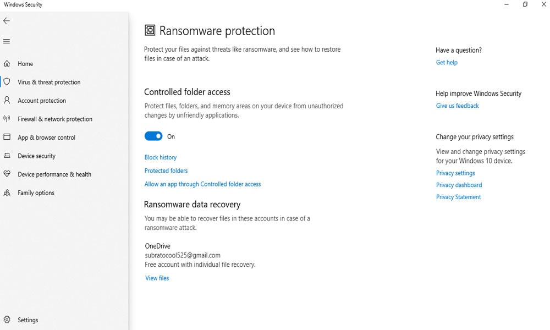Image resolution: width=550 pixels, height=330 pixels.
Task: Click Give us feedback link
Action: 458,106
